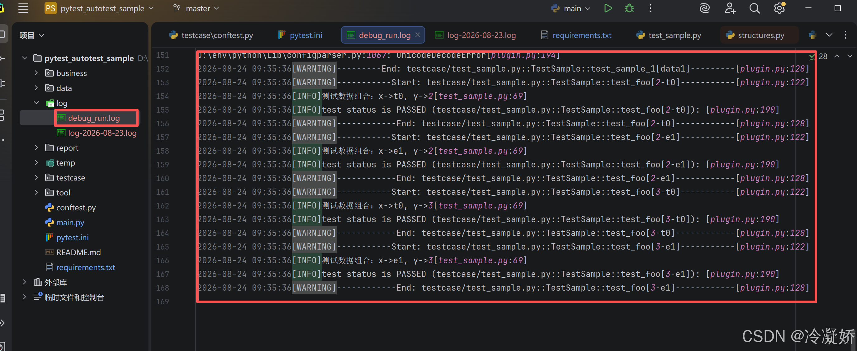
Task: Click line 154 text 测试数据组合
Action: (346, 96)
